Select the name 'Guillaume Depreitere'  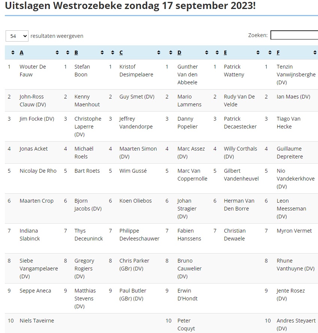click(290, 152)
